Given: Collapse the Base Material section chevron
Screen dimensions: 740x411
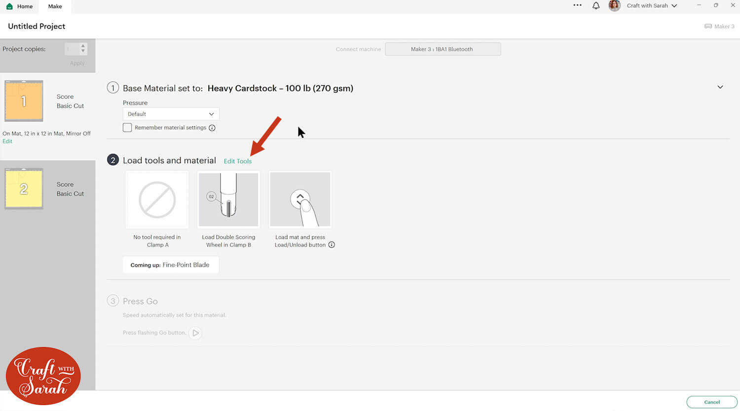Looking at the screenshot, I should (720, 87).
